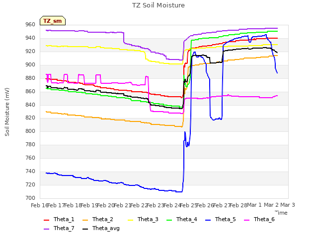Click the Feb 20 x-axis date label
The width and height of the screenshot is (318, 238).
[x=106, y=205]
